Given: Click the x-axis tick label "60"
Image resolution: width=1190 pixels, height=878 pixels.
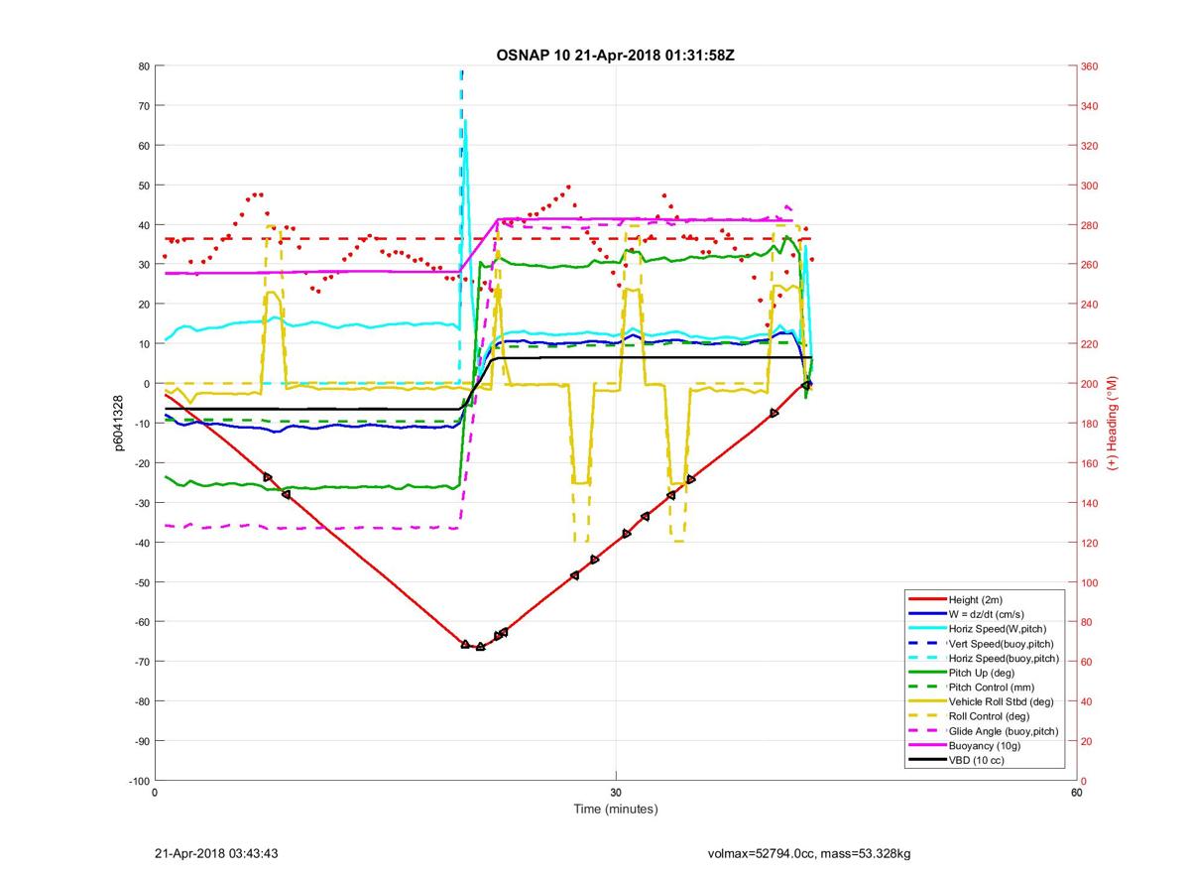Looking at the screenshot, I should tap(1076, 793).
